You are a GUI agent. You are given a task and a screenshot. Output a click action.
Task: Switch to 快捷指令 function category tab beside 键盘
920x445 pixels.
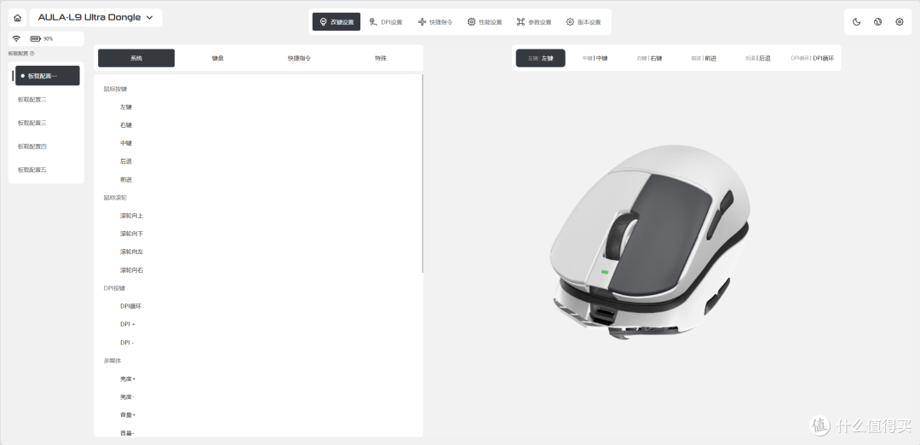click(299, 58)
